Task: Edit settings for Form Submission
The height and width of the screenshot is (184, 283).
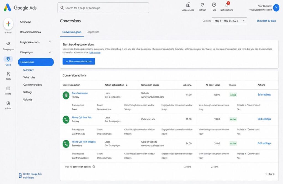Action: click(264, 95)
